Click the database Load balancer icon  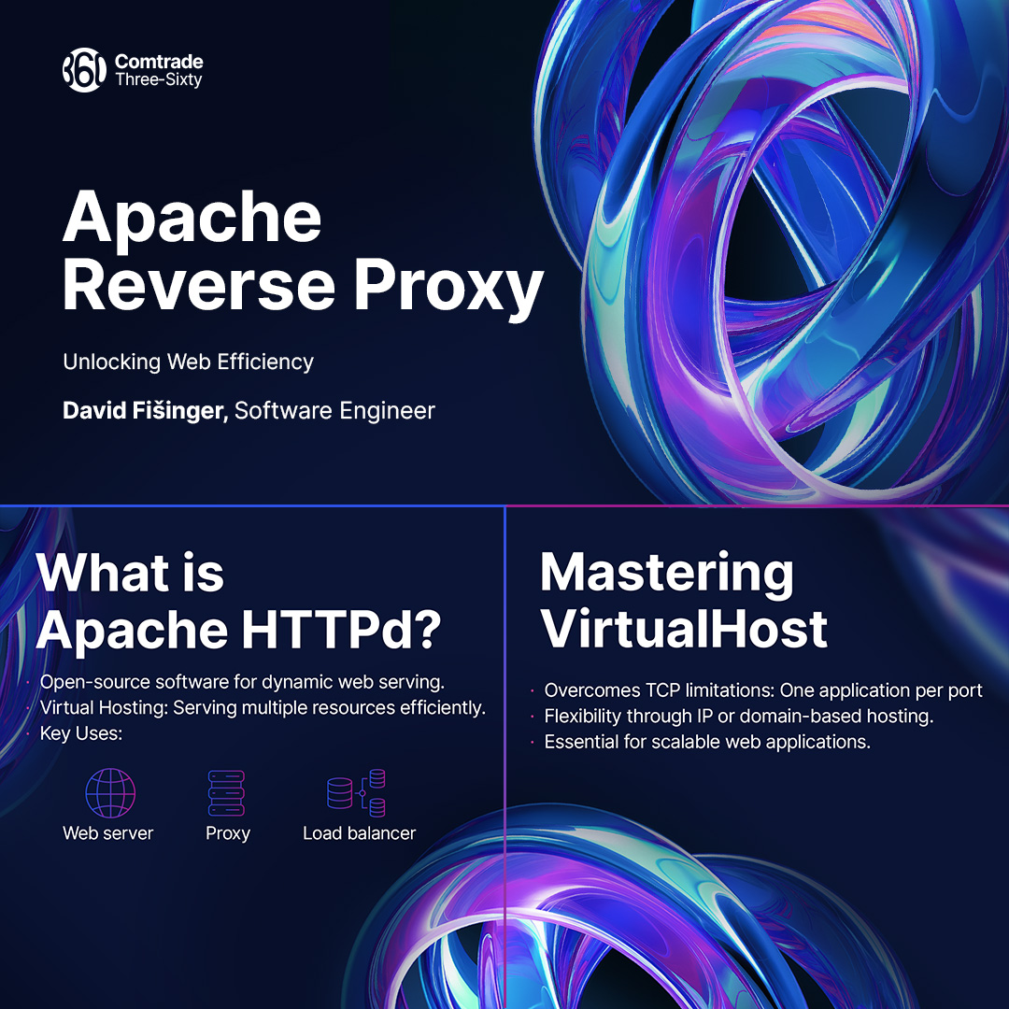[357, 793]
